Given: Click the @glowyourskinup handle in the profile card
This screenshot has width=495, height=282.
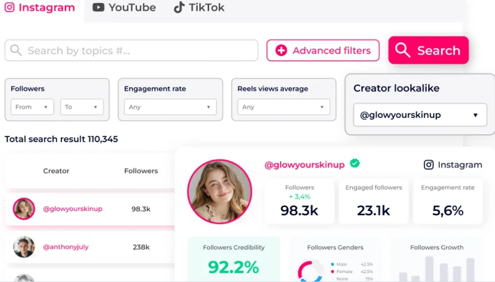Looking at the screenshot, I should (304, 165).
